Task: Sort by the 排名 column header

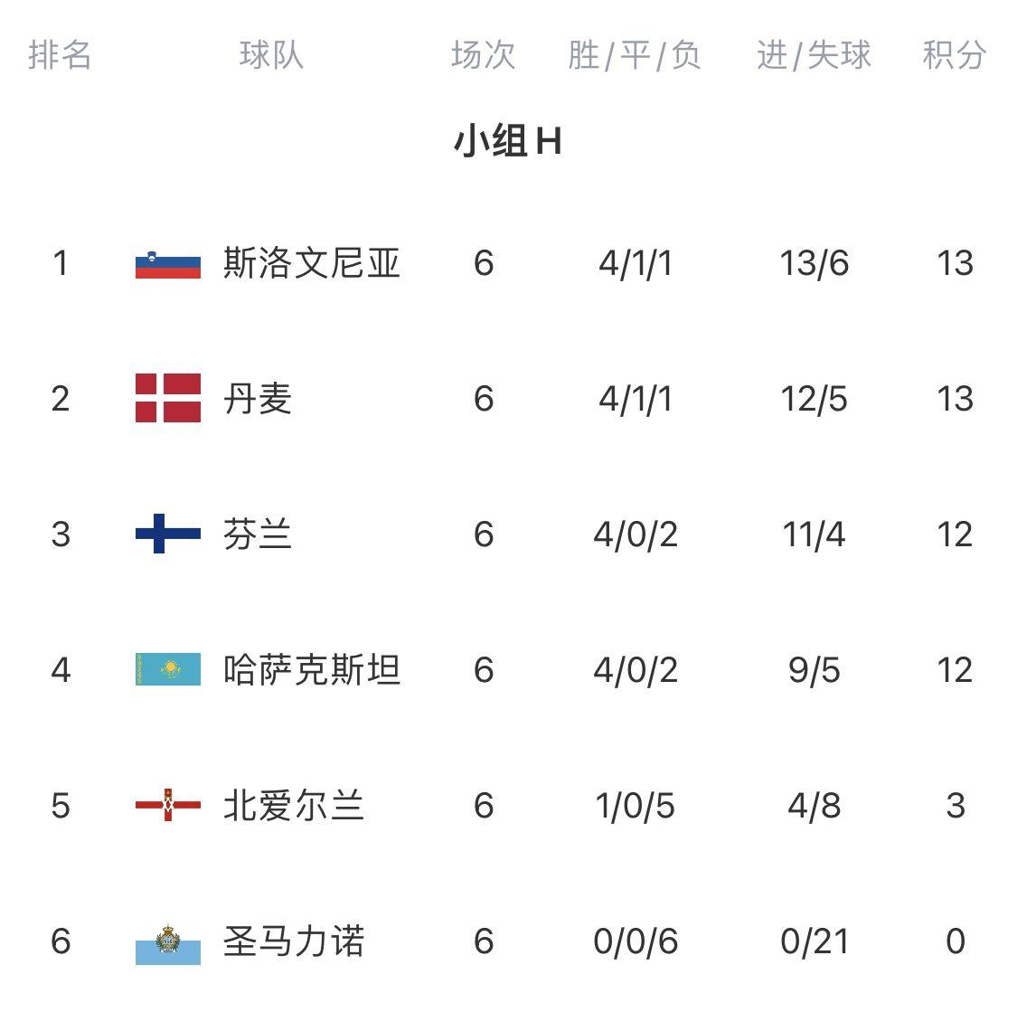Action: point(60,55)
